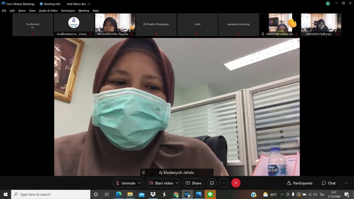Toggle the Participants panel
This screenshot has height=199, width=354.
[300, 183]
